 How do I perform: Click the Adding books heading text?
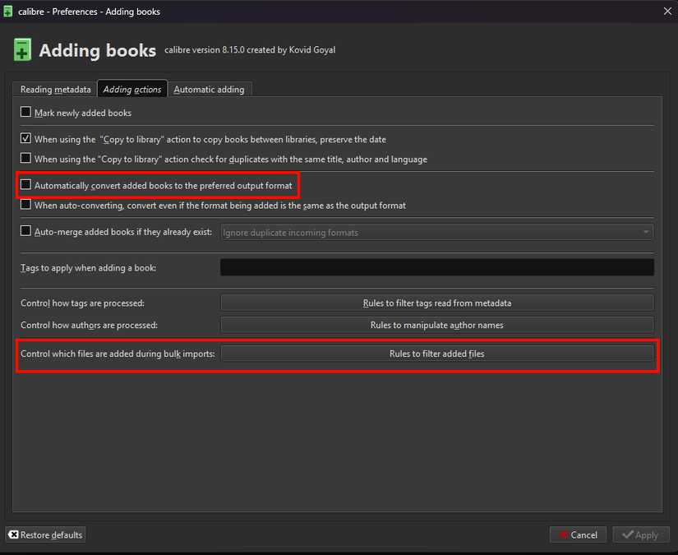(x=98, y=51)
